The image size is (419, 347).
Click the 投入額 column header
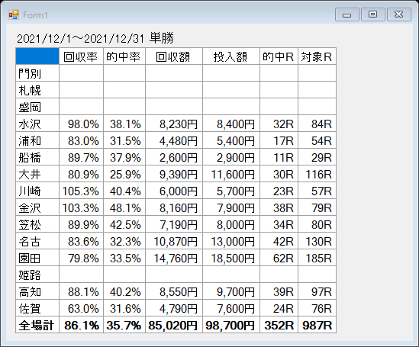(231, 56)
